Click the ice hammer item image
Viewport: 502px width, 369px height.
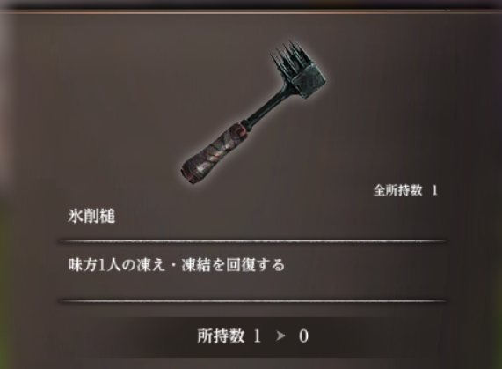[254, 112]
